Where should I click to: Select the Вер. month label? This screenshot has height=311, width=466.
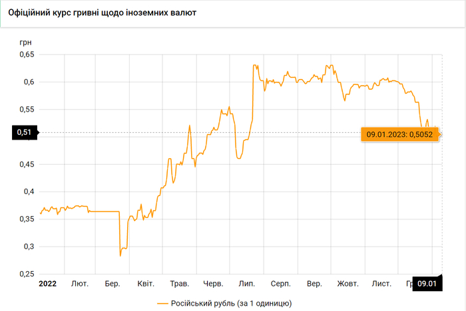(314, 284)
